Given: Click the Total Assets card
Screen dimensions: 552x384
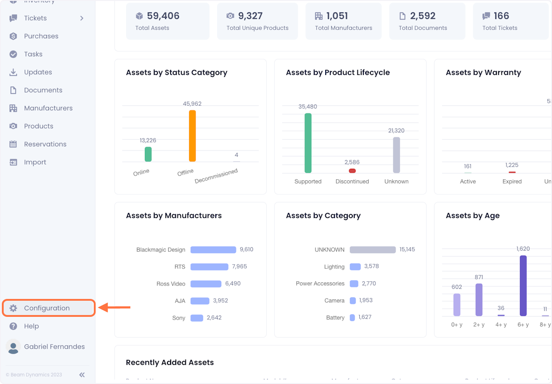Looking at the screenshot, I should coord(167,21).
